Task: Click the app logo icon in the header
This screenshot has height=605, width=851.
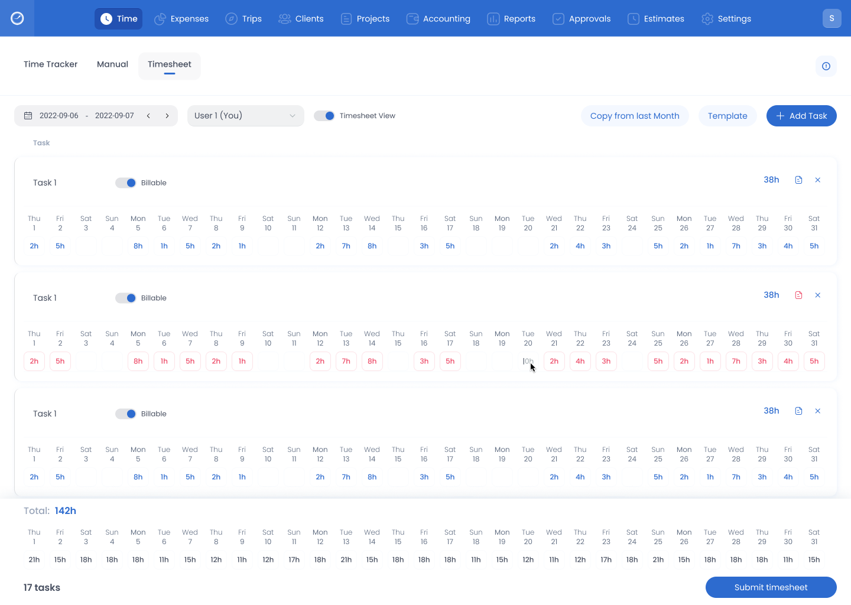Action: (17, 18)
